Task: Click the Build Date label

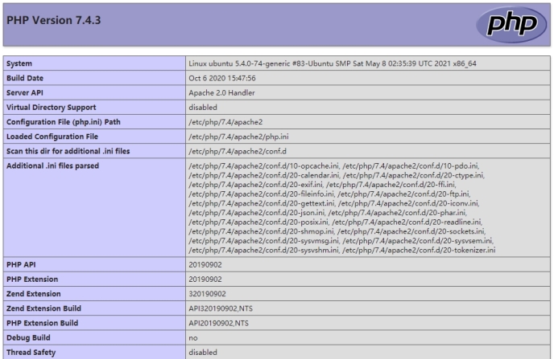Action: [25, 78]
